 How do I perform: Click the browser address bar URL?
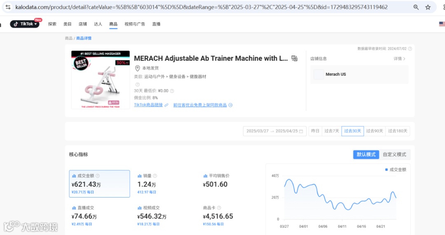(201, 7)
